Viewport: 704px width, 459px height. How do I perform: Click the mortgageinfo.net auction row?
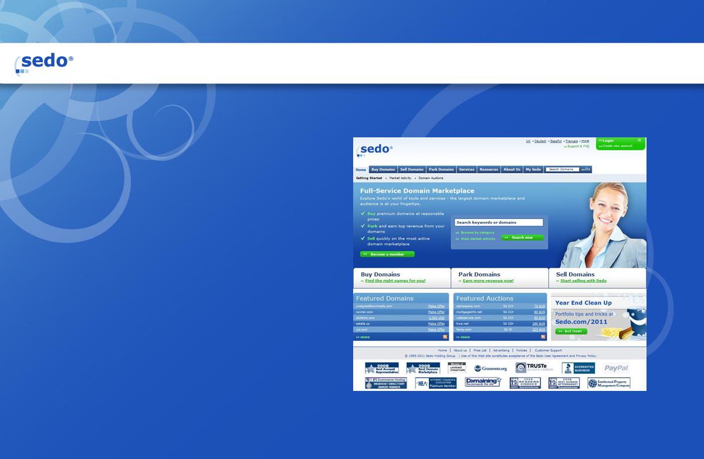tap(500, 312)
